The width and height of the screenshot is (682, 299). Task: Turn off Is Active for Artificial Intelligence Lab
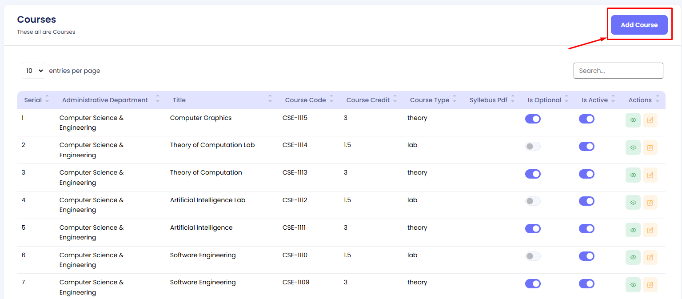click(x=586, y=201)
